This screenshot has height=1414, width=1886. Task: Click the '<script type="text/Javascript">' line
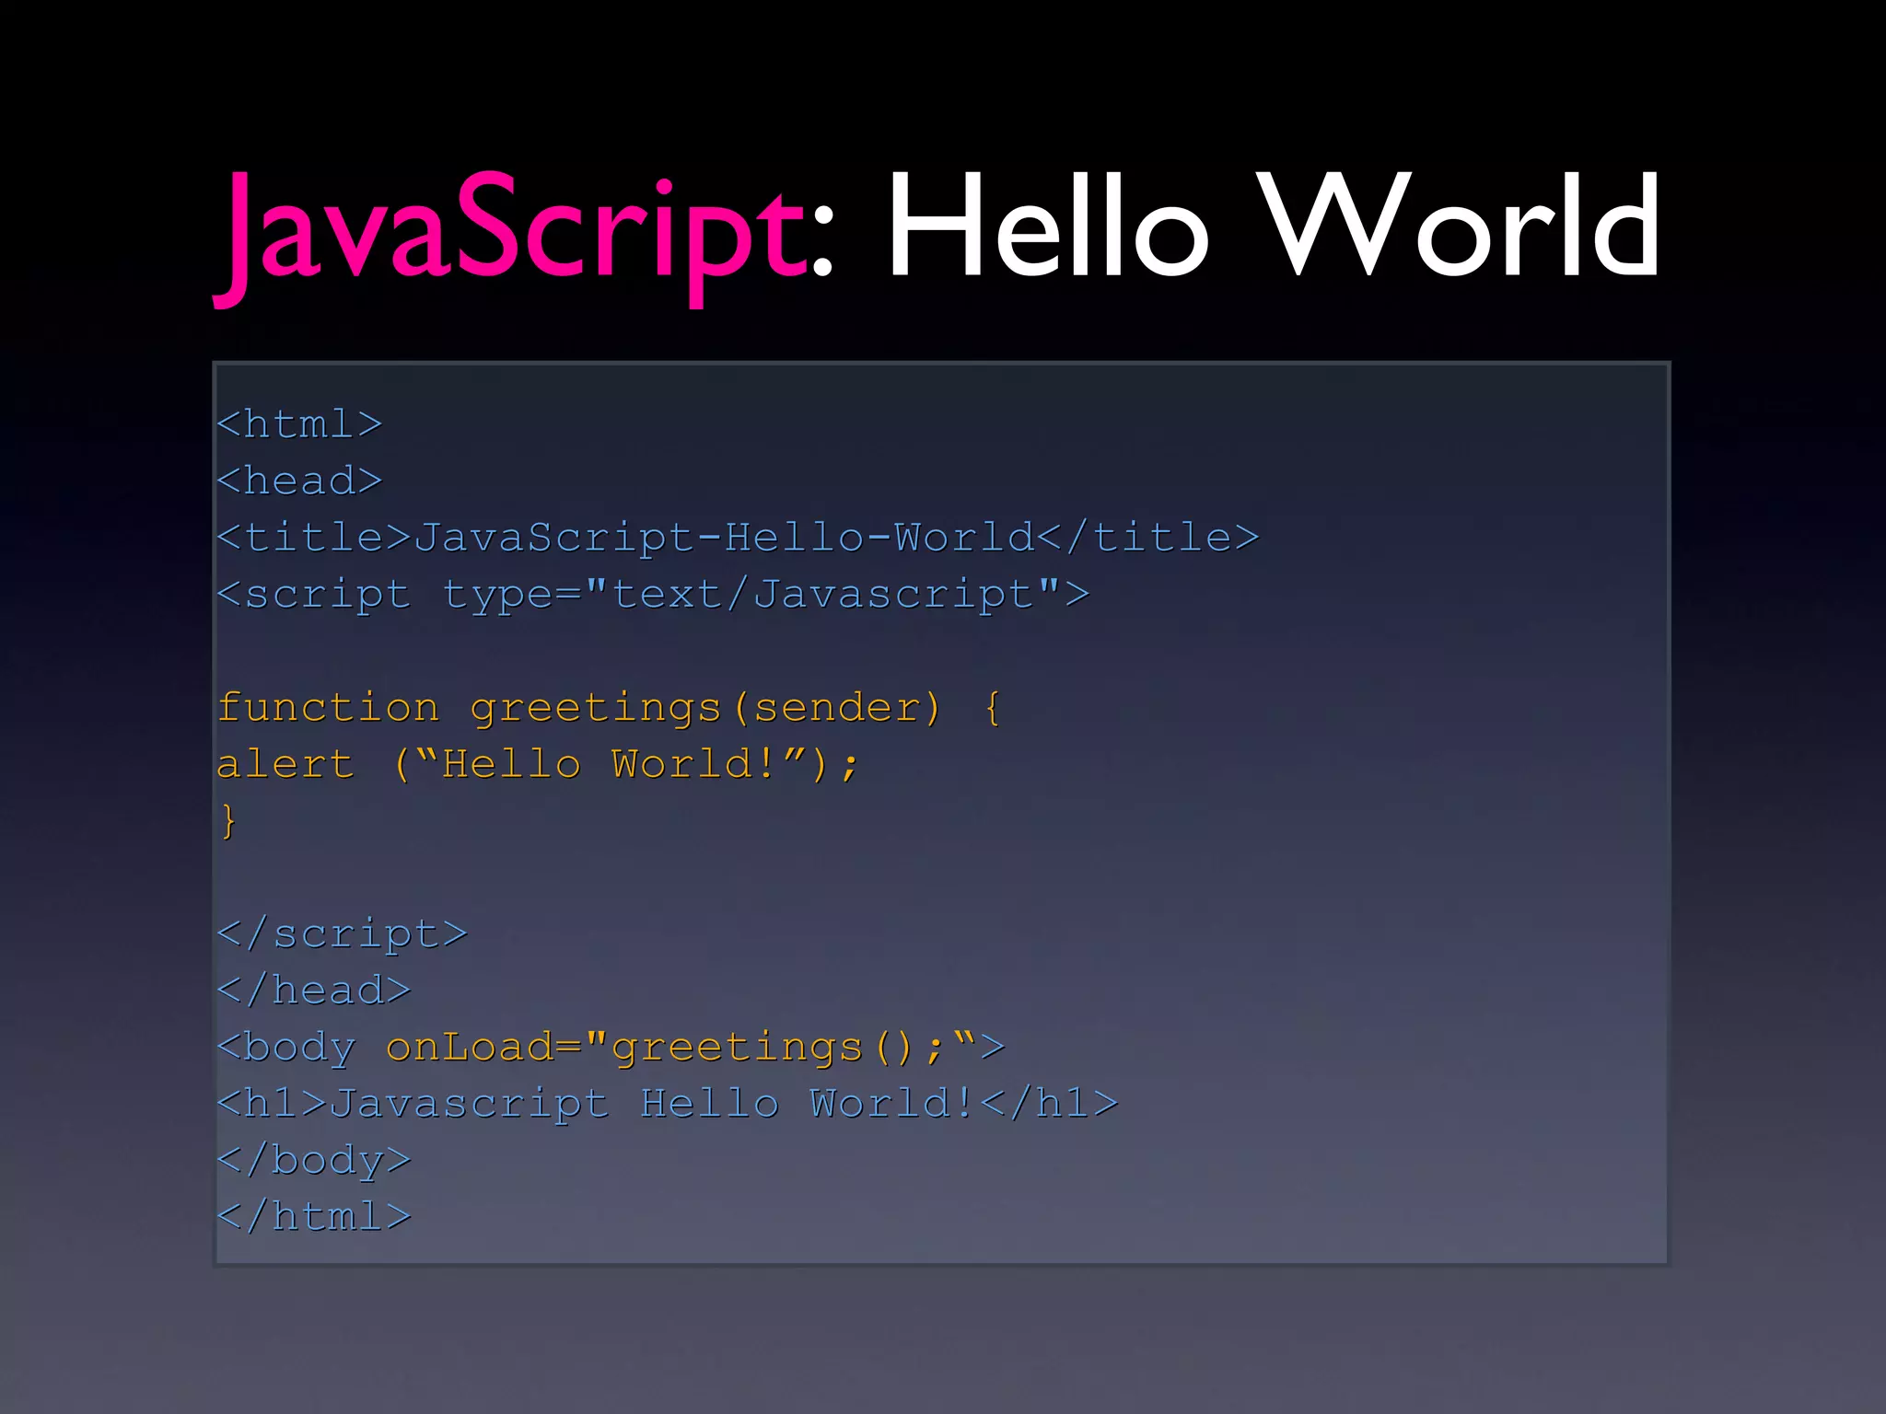(x=653, y=596)
